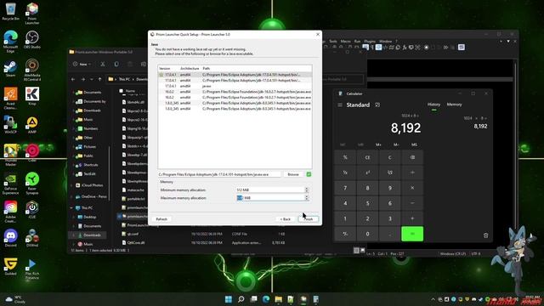
Task: Toggle Calculator keep-on-top icon beside Standard
Action: (377, 105)
